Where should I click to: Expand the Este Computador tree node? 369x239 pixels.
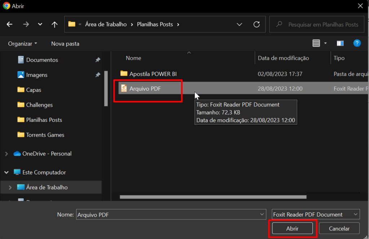point(6,172)
